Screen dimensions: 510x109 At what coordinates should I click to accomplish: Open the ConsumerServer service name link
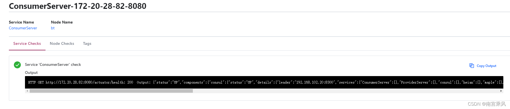click(x=23, y=28)
